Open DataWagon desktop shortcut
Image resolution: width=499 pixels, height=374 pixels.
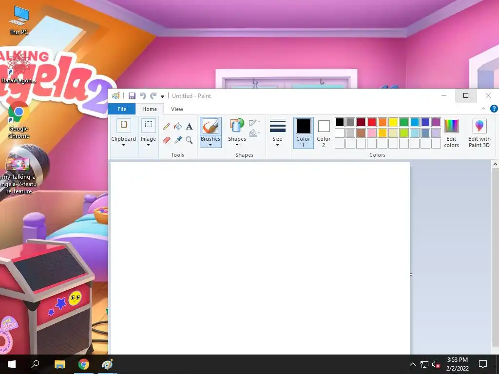(x=19, y=68)
